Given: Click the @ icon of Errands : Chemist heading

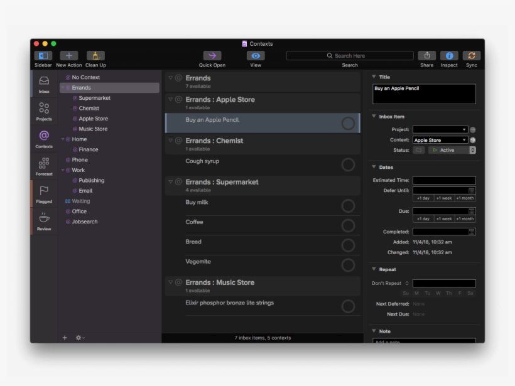Looking at the screenshot, I should coord(178,141).
